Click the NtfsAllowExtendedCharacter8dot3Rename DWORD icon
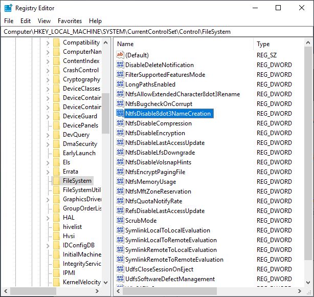The height and width of the screenshot is (297, 314). [x=120, y=94]
